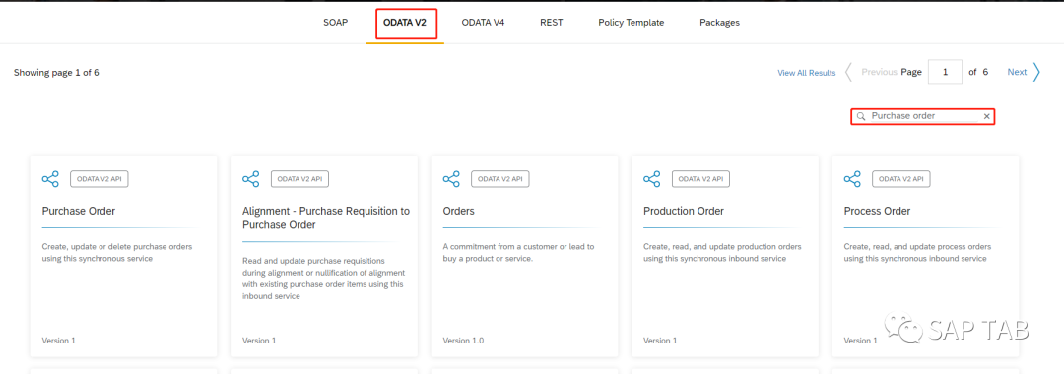Click 'Version 1' on Production Order card
Viewport: 1064px width, 374px height.
click(x=660, y=341)
